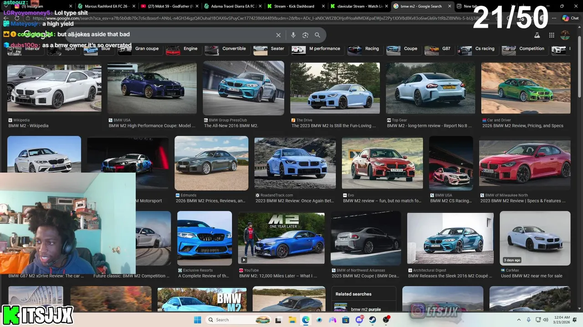Viewport: 583px width, 327px height.
Task: Open Microsoft Store from the taskbar
Action: click(346, 320)
